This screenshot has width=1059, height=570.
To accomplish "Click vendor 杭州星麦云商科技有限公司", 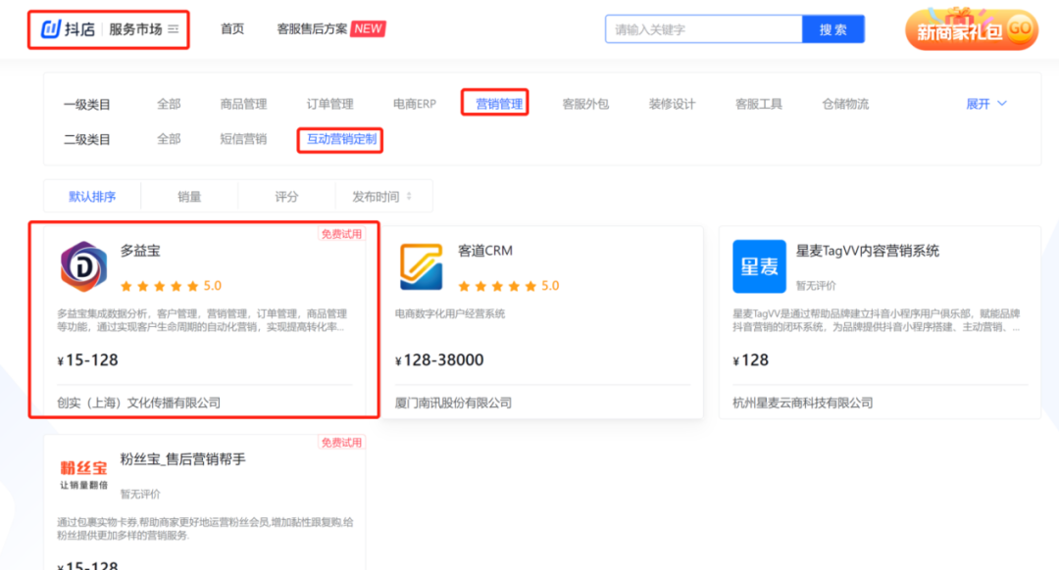I will [x=803, y=403].
